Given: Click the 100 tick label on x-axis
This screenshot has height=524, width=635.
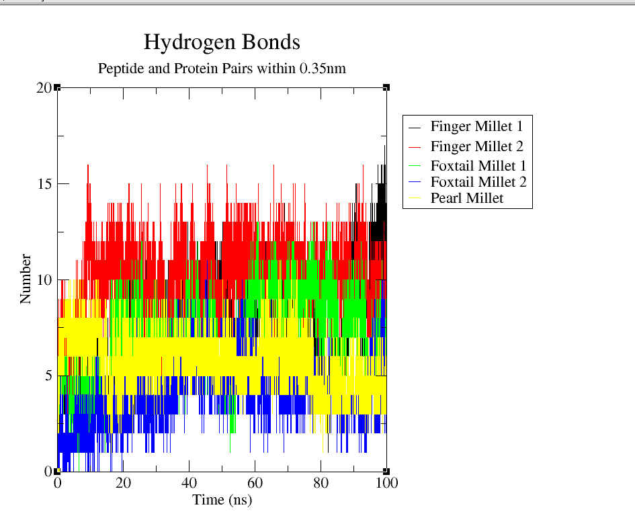Looking at the screenshot, I should pyautogui.click(x=387, y=483).
